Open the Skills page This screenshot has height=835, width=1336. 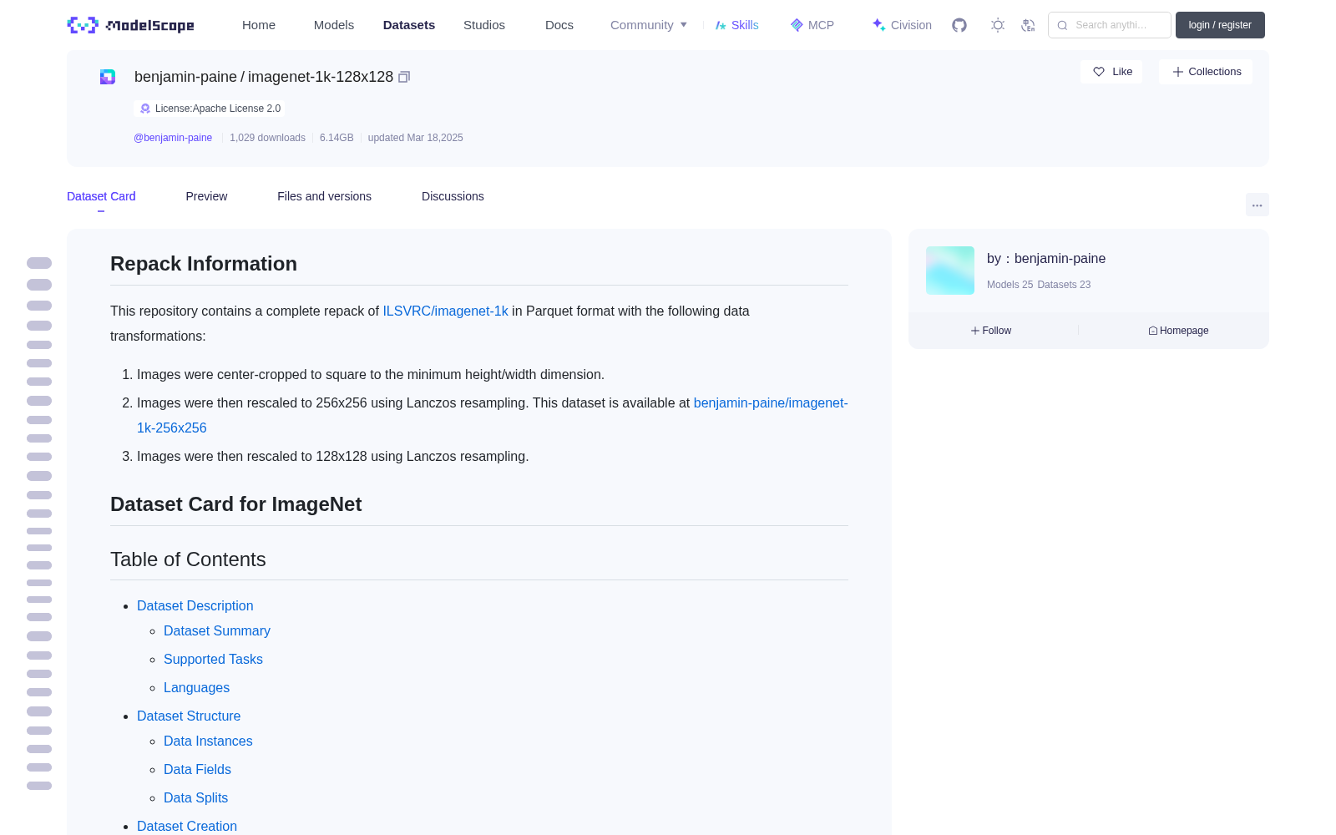(x=736, y=25)
